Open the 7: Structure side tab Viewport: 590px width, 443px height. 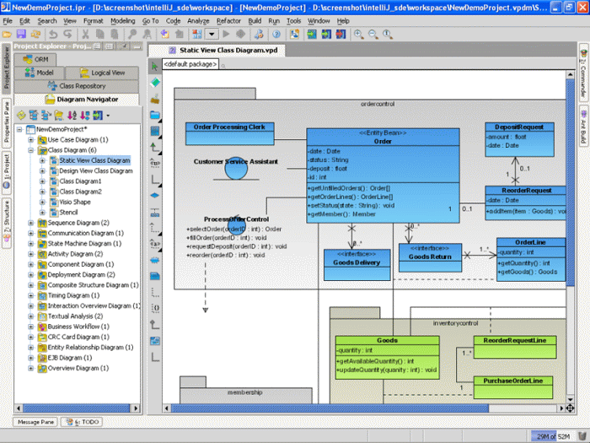[7, 223]
